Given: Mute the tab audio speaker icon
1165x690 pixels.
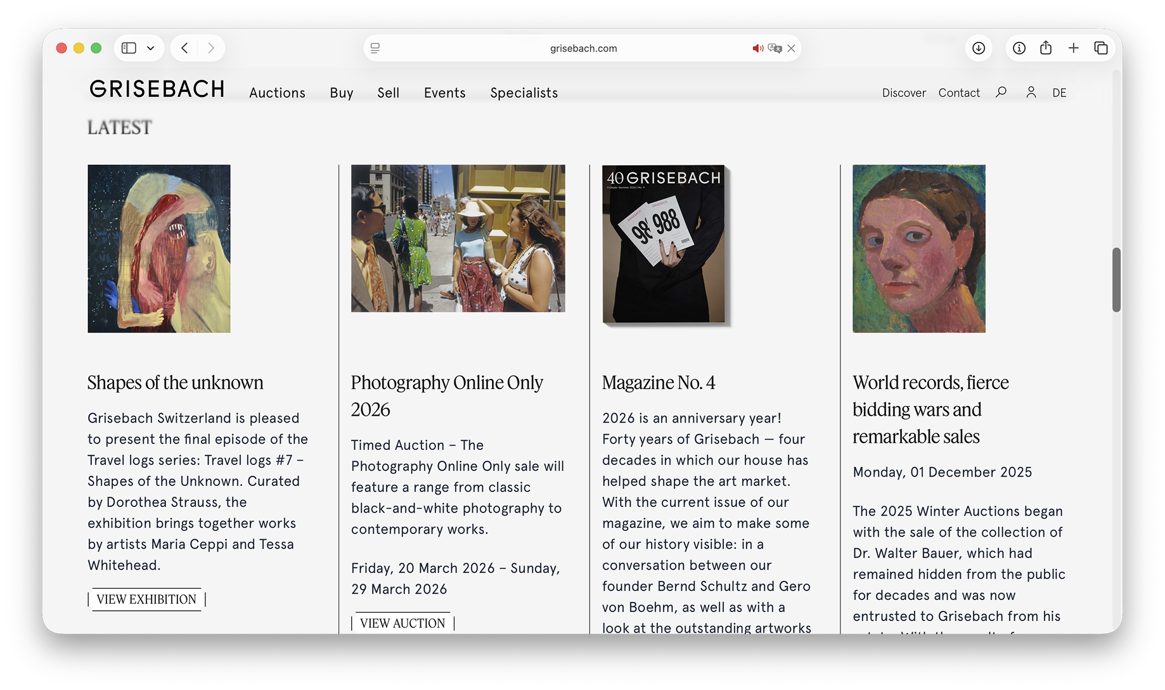Looking at the screenshot, I should [757, 48].
